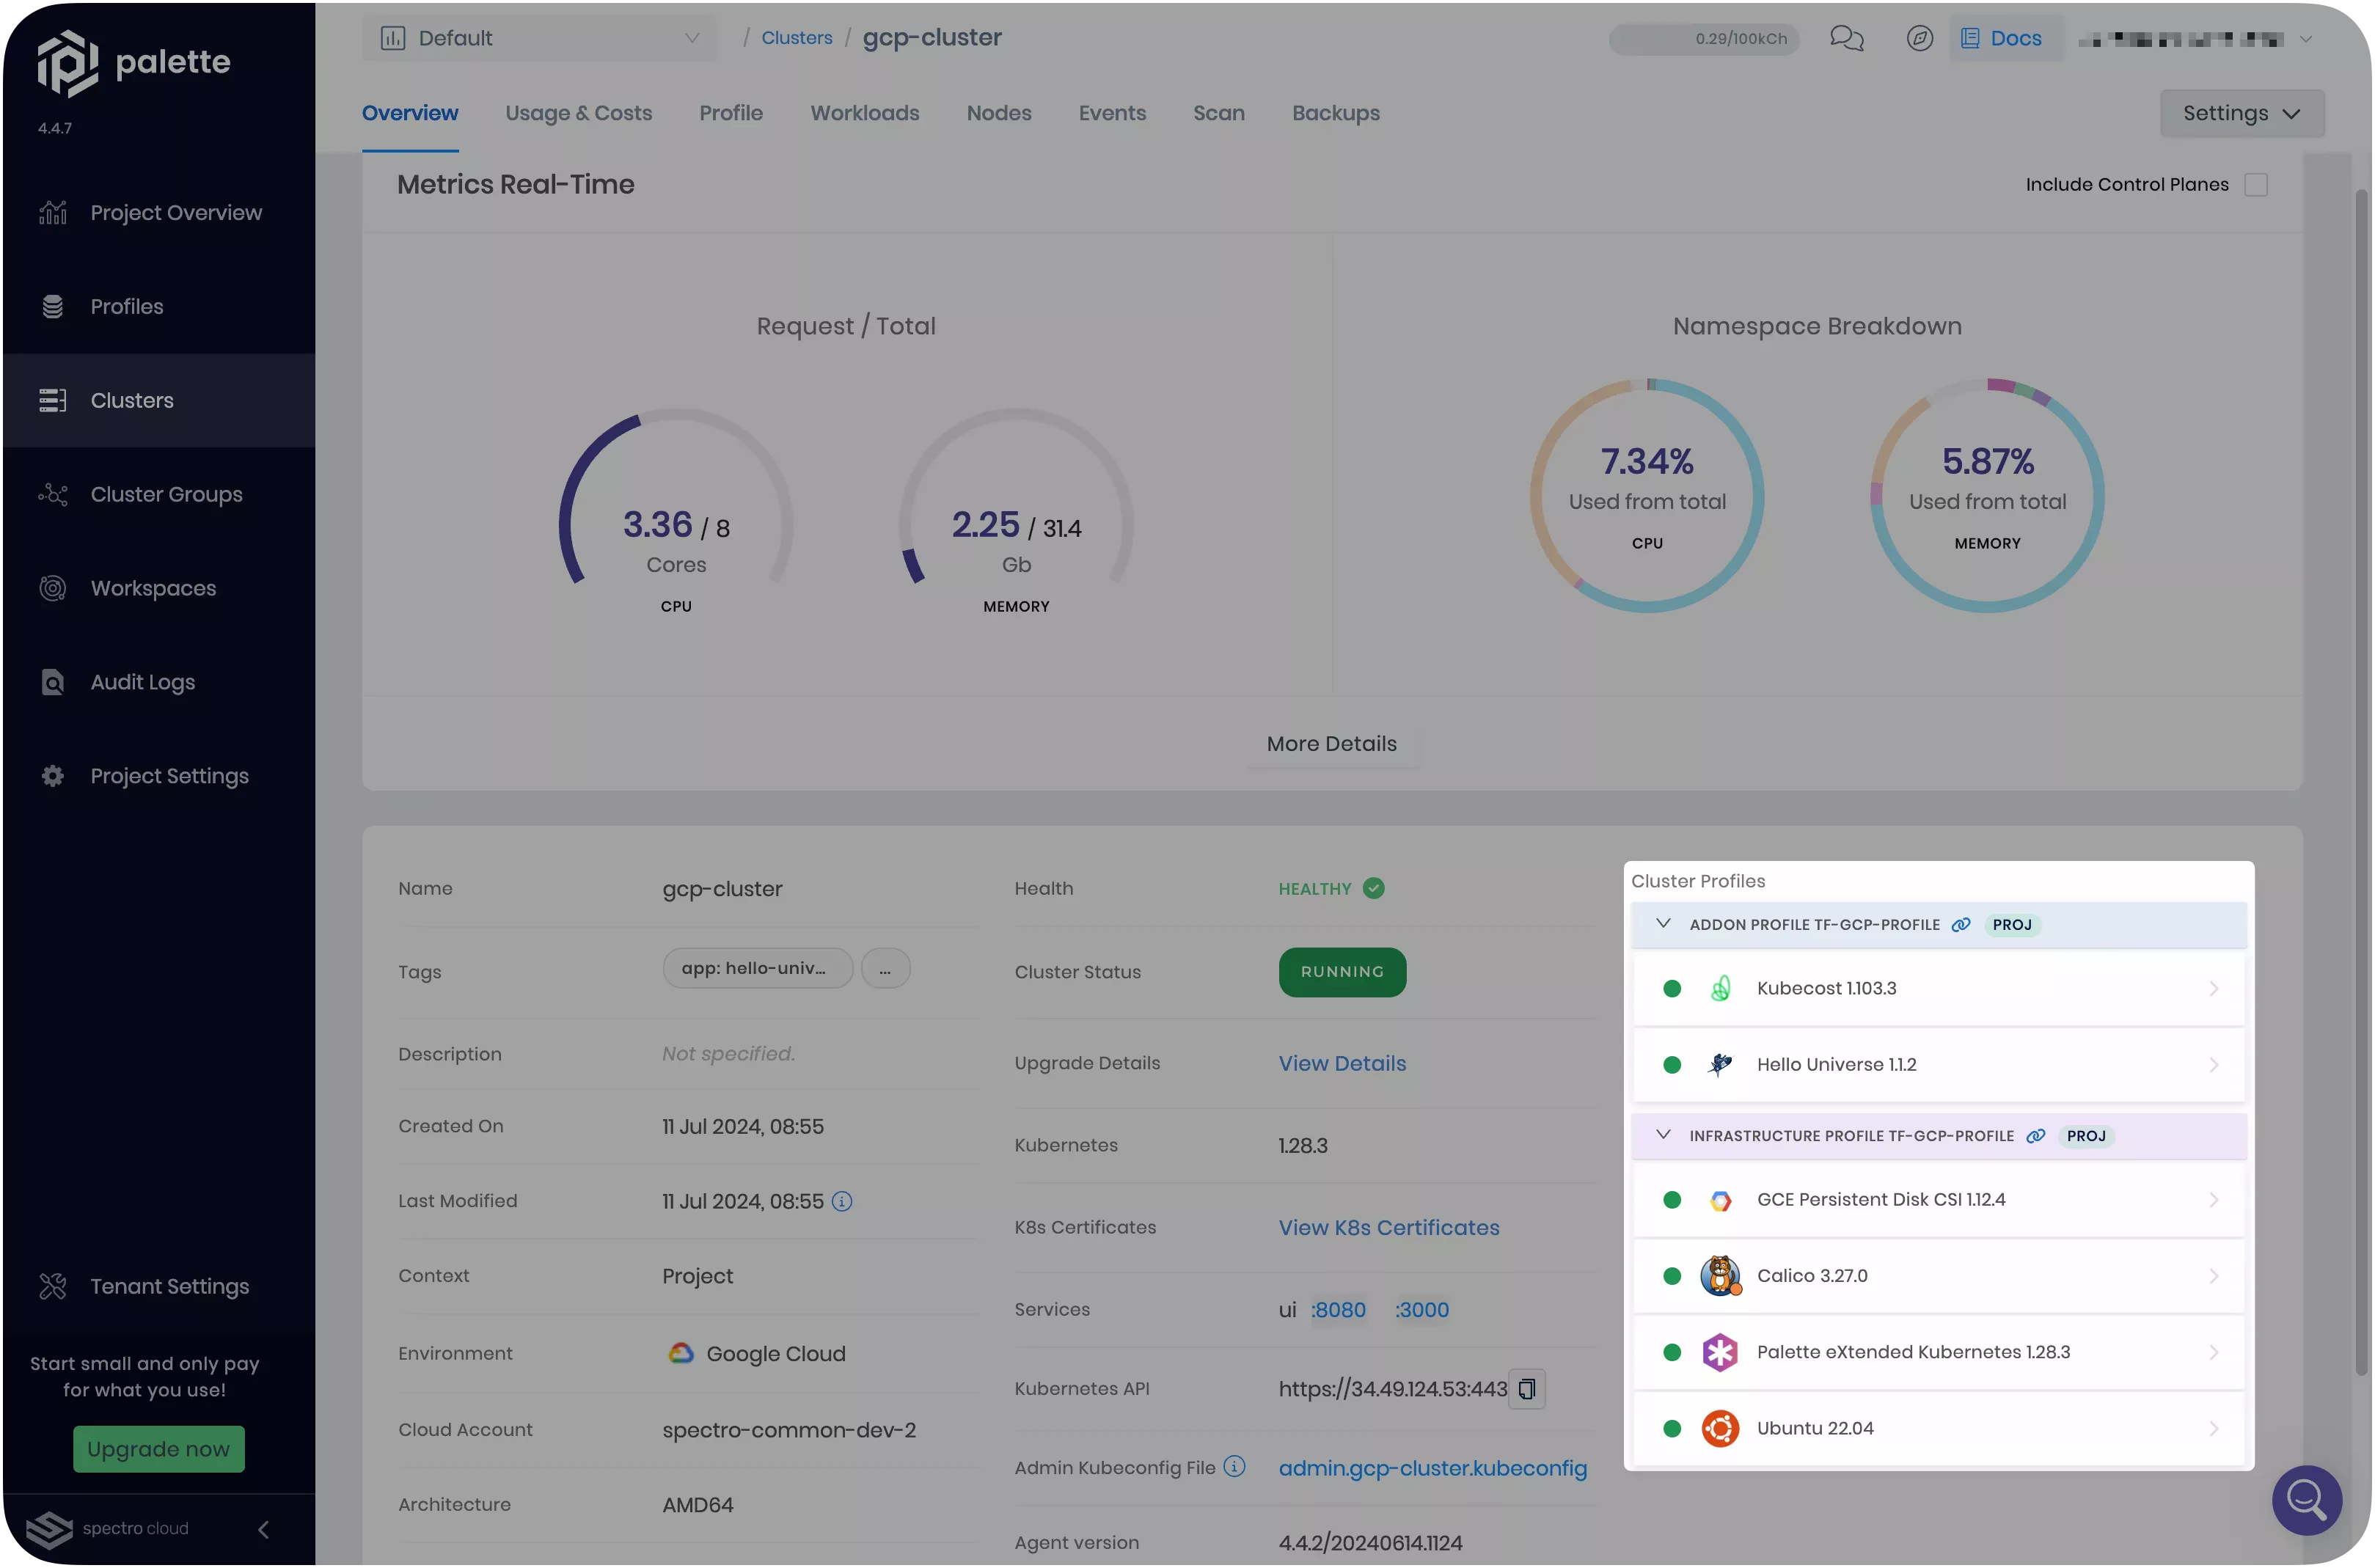Click Palette eXtended Kubernetes icon
This screenshot has height=1568, width=2375.
coord(1720,1353)
